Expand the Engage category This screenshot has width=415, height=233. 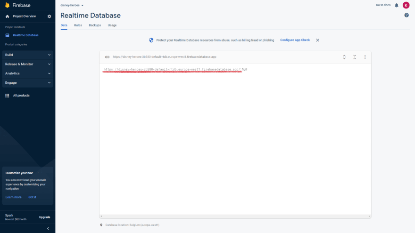[27, 83]
